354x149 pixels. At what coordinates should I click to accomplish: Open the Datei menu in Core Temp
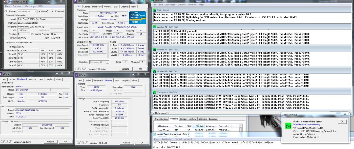click(8, 6)
